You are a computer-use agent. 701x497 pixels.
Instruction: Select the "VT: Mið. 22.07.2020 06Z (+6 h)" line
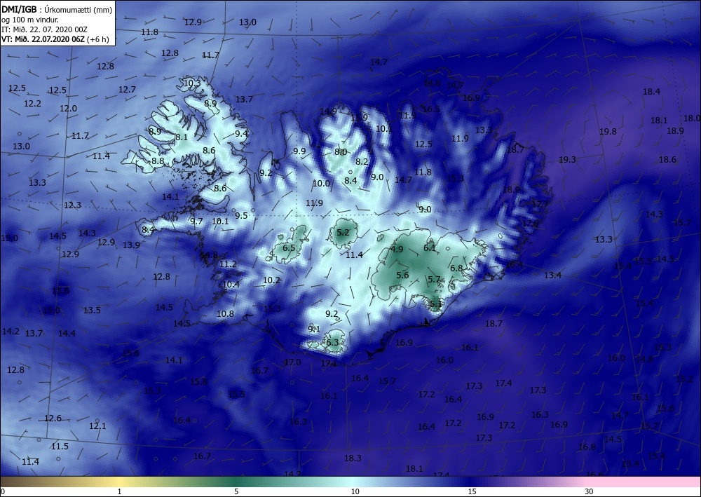(x=55, y=39)
